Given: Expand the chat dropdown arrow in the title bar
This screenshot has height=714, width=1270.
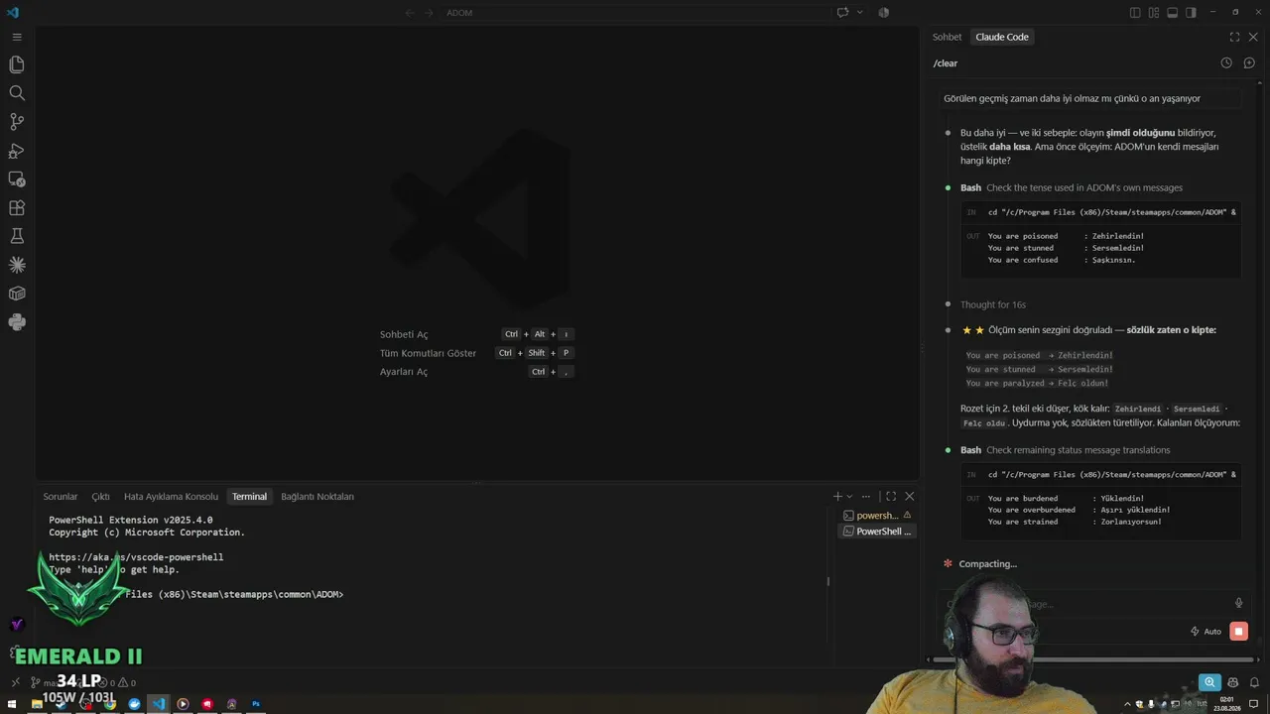Looking at the screenshot, I should click(859, 13).
